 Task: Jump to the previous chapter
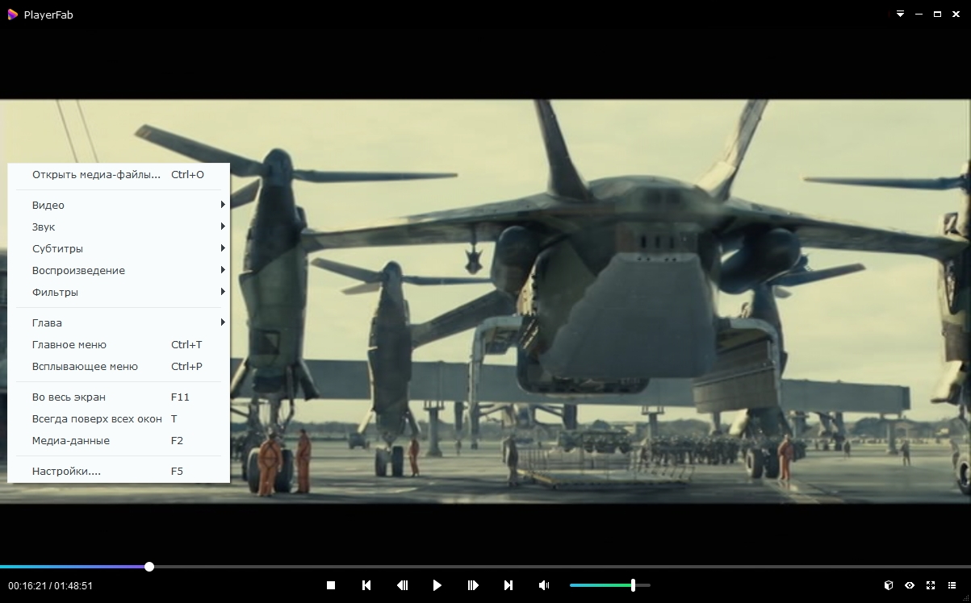point(366,585)
